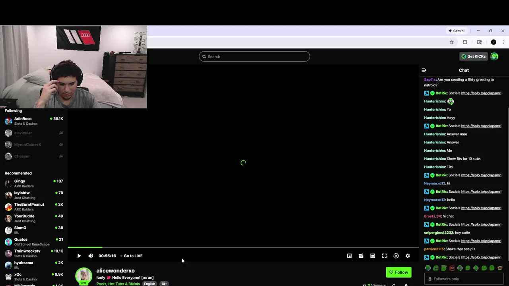Image resolution: width=509 pixels, height=286 pixels.
Task: Mute the player volume speaker icon
Action: 91,256
